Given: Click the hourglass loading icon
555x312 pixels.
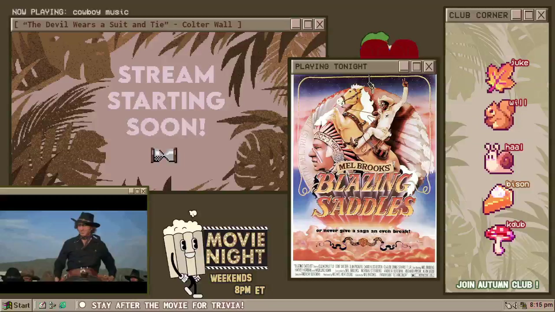Looking at the screenshot, I should (164, 155).
